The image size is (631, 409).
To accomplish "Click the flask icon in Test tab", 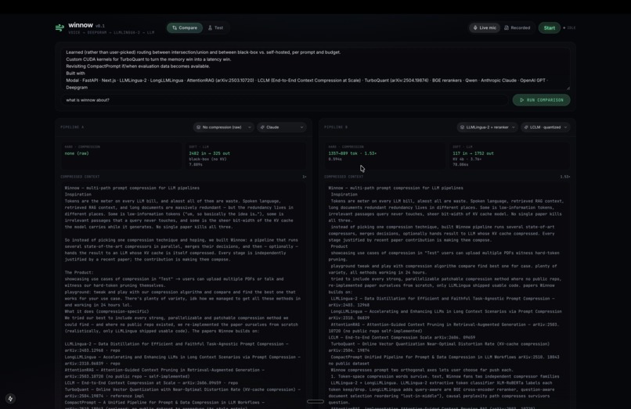I will tap(210, 27).
